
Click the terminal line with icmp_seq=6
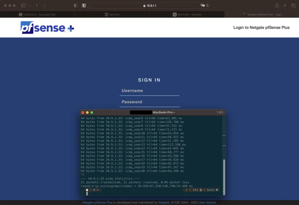pyautogui.click(x=131, y=118)
